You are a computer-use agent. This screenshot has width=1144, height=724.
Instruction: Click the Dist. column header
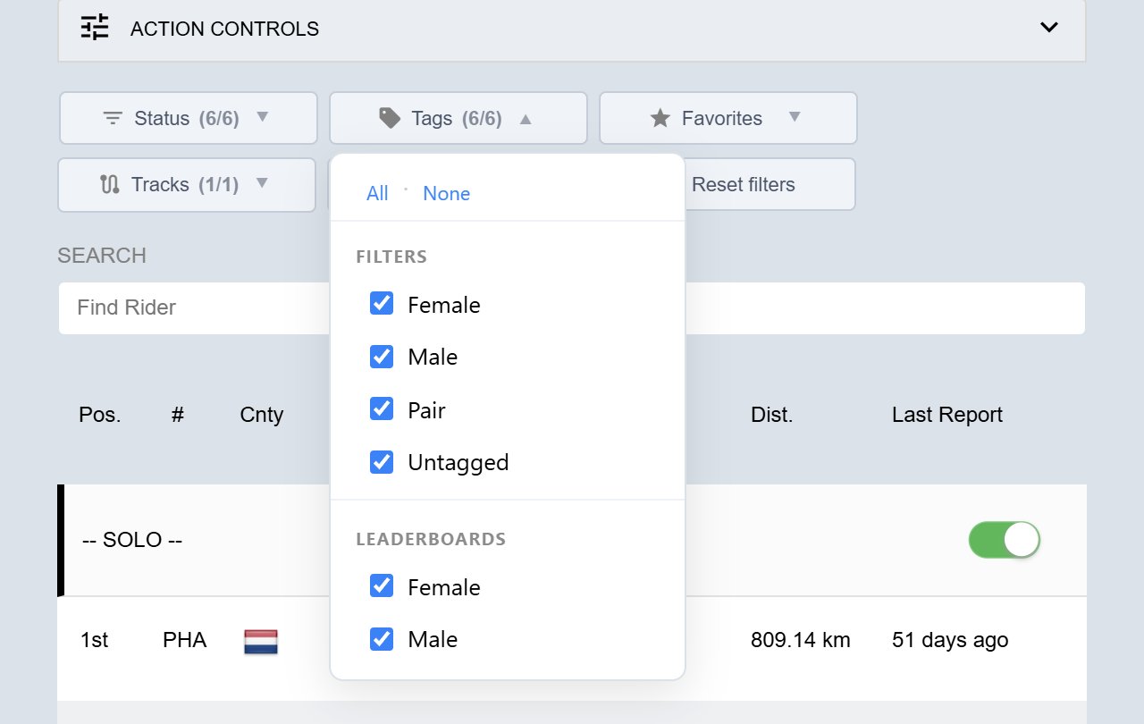click(772, 415)
